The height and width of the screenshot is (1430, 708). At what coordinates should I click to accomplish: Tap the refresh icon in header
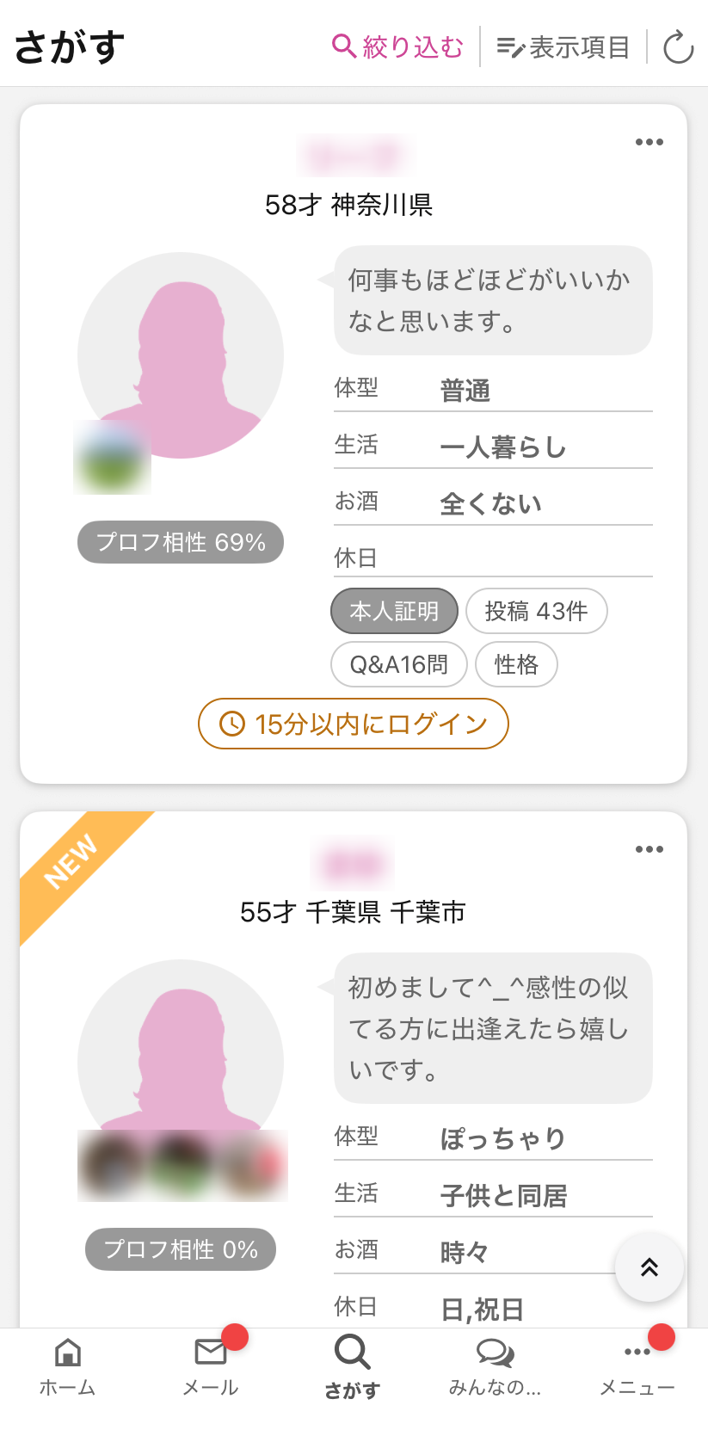[678, 47]
